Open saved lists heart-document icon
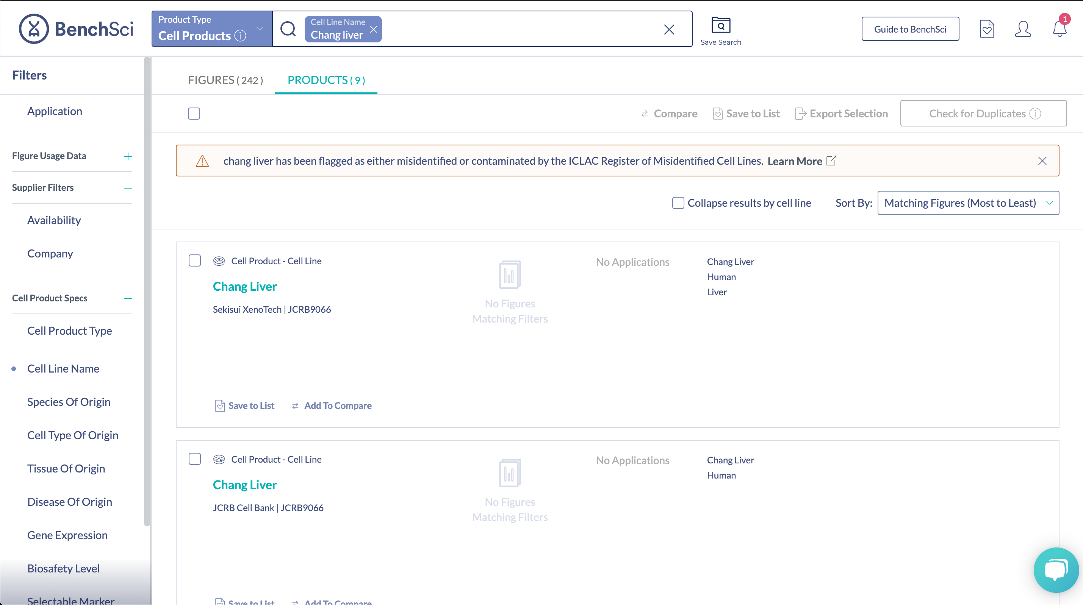This screenshot has width=1083, height=605. tap(986, 29)
